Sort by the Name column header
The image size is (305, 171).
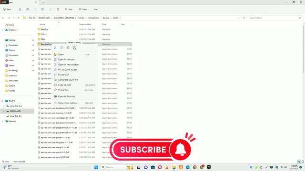point(42,24)
